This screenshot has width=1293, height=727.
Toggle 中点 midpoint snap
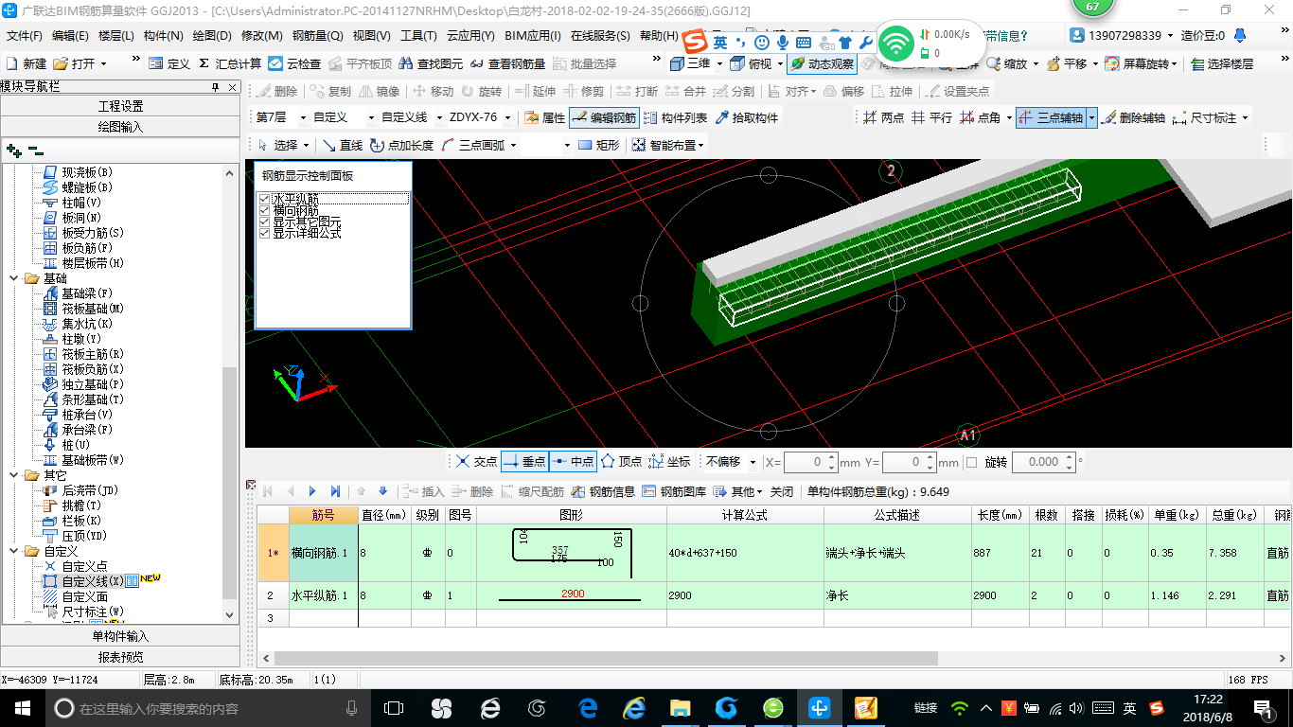point(572,462)
